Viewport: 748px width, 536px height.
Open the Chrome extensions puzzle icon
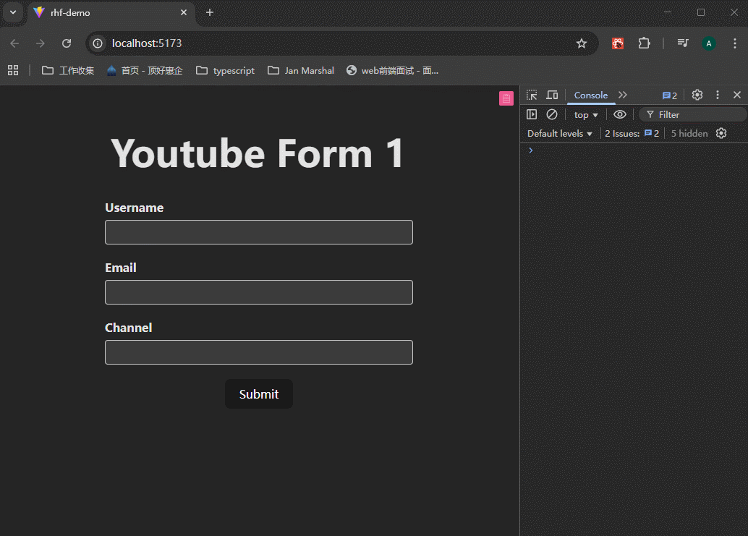click(644, 43)
